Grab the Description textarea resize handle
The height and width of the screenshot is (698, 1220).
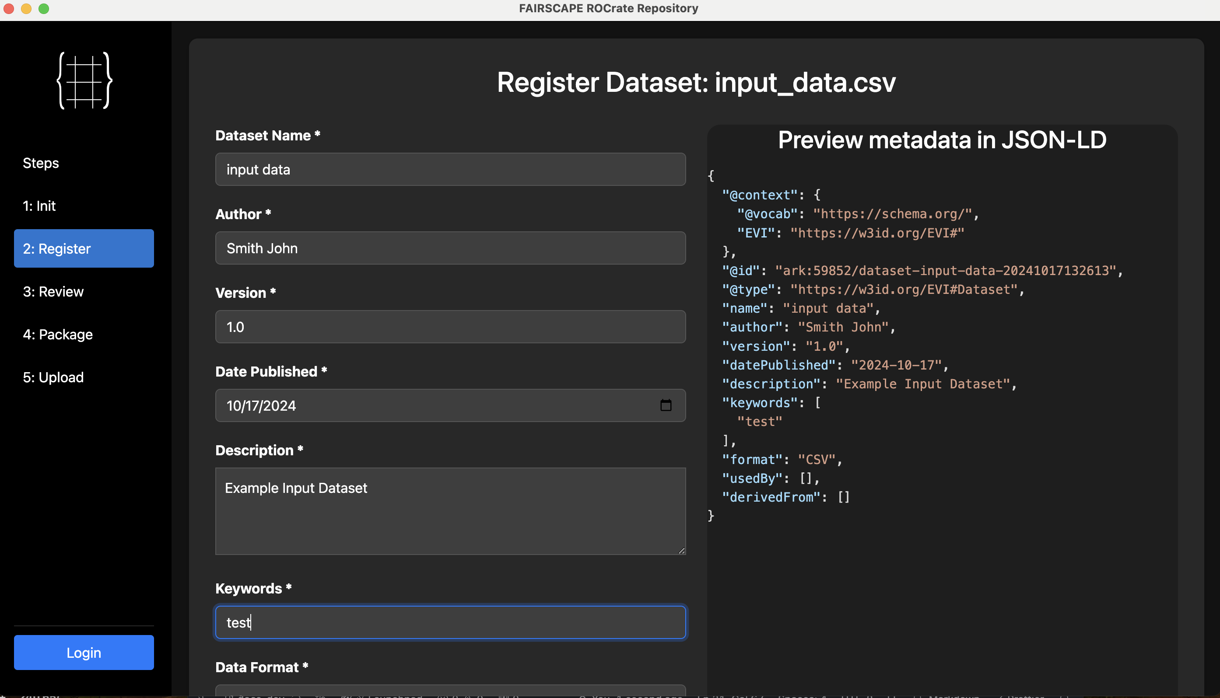coord(681,550)
